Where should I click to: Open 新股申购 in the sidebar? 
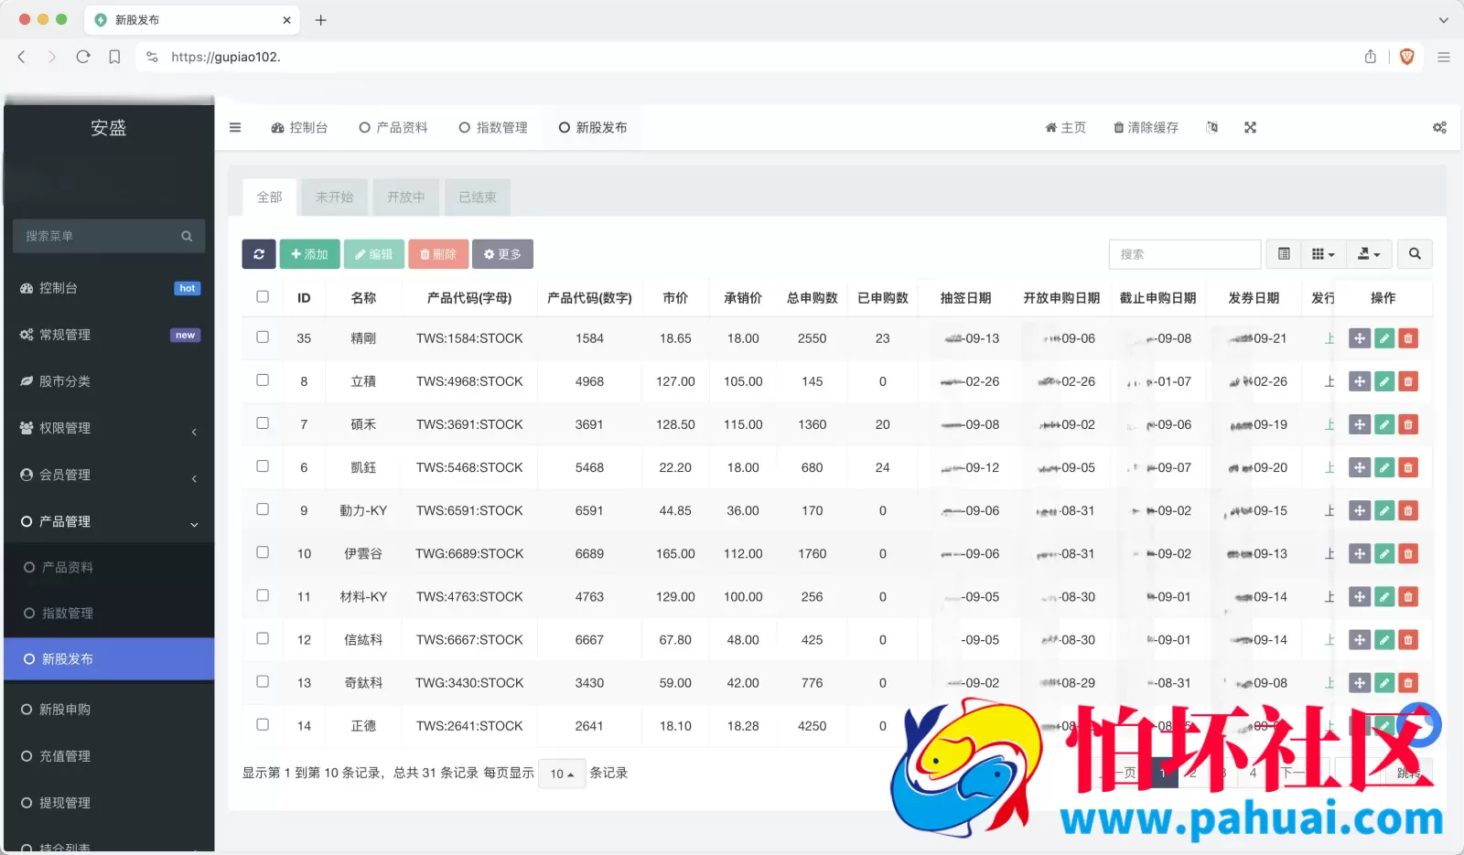(109, 710)
